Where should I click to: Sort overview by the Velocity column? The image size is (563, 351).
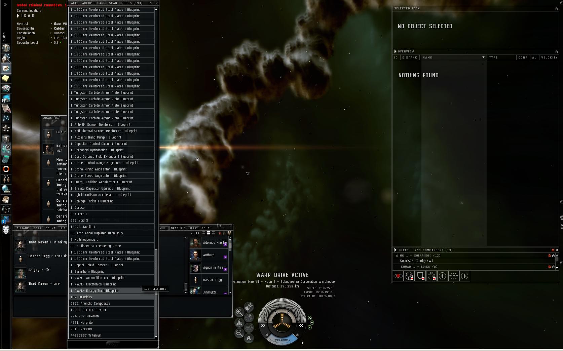[549, 57]
